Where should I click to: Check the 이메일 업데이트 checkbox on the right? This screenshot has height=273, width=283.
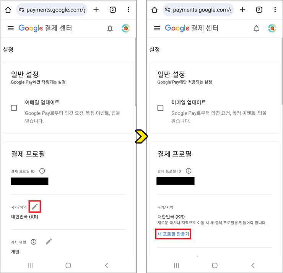point(160,108)
